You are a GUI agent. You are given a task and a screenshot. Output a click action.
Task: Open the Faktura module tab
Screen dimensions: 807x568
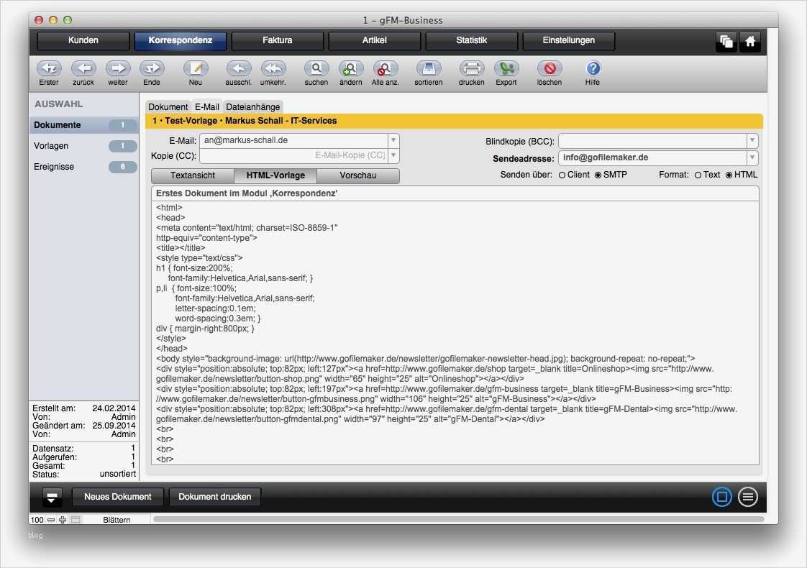278,41
